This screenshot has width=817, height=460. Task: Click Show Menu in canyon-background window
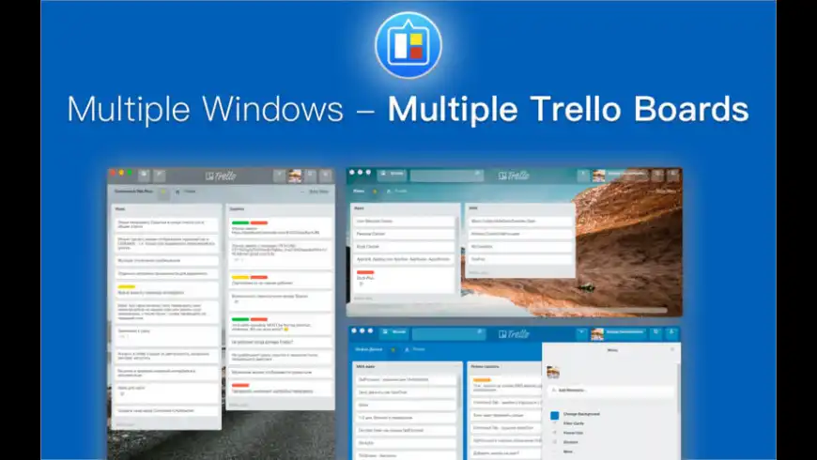[666, 192]
